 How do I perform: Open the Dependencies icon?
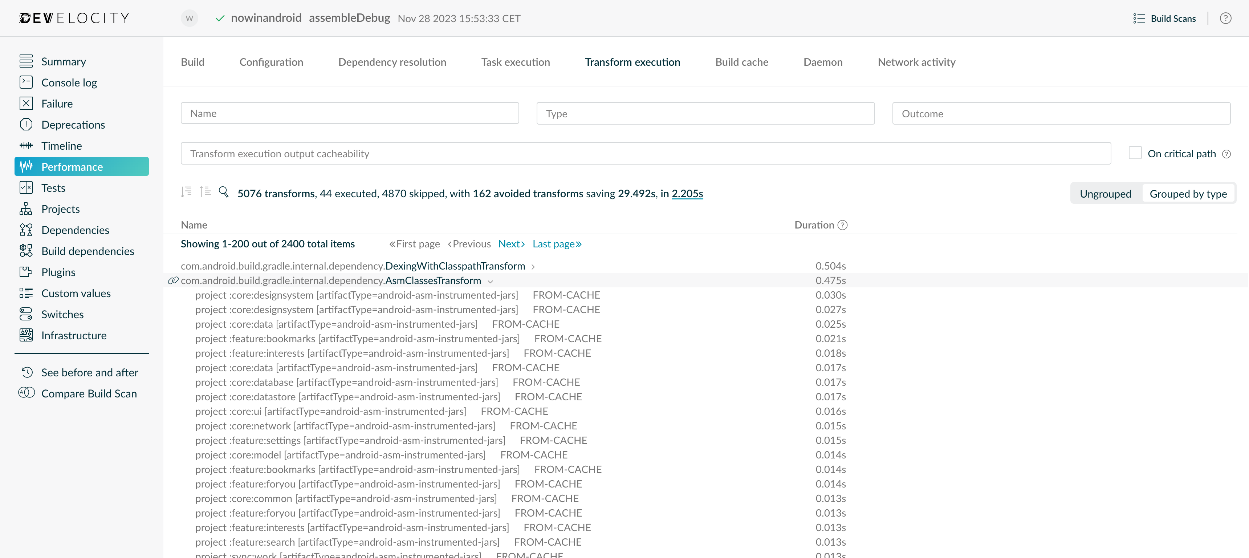tap(26, 230)
